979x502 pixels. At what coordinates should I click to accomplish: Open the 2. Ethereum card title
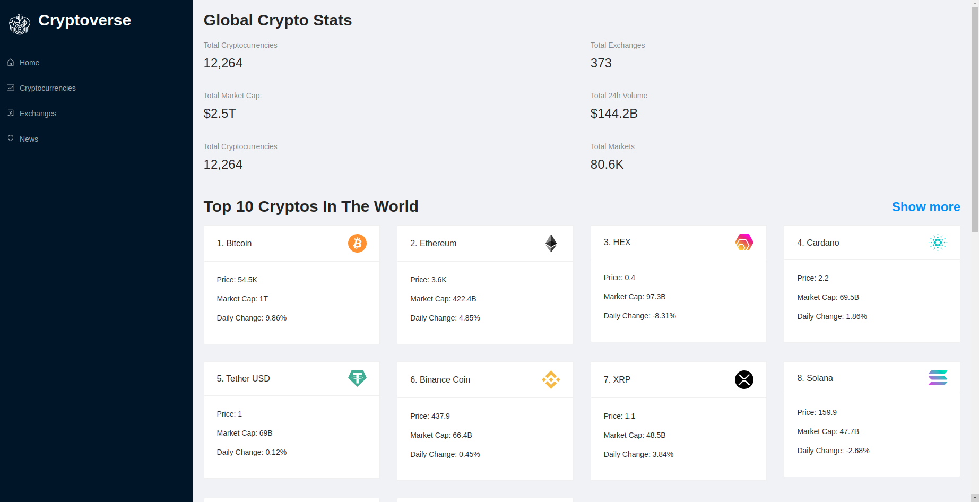(x=433, y=243)
